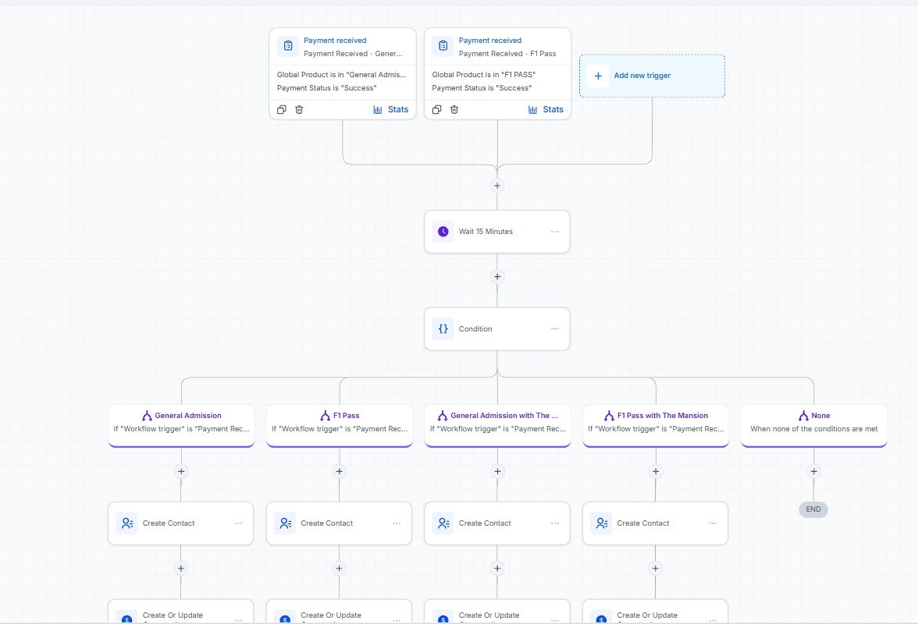
Task: Open Create Contact options in F1 Pass branch
Action: (397, 523)
